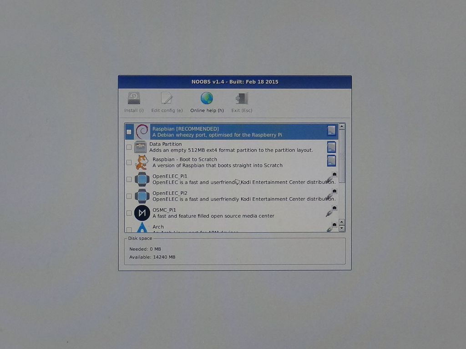
Task: Select the "OpenELEC_Pi2" row title
Action: (x=170, y=193)
